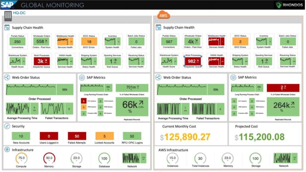This screenshot has height=172, width=306.
Task: Click the GLOBAL MONITORING title
Action: pos(53,5)
